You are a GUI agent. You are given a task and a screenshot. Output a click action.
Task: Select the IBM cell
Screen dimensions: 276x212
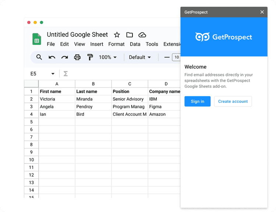(164, 99)
